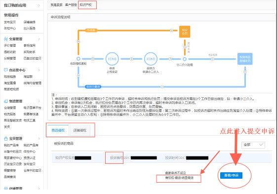This screenshot has height=194, width=277.
Task: Expand the 交易管理 chevron arrow
Action: [x=39, y=39]
